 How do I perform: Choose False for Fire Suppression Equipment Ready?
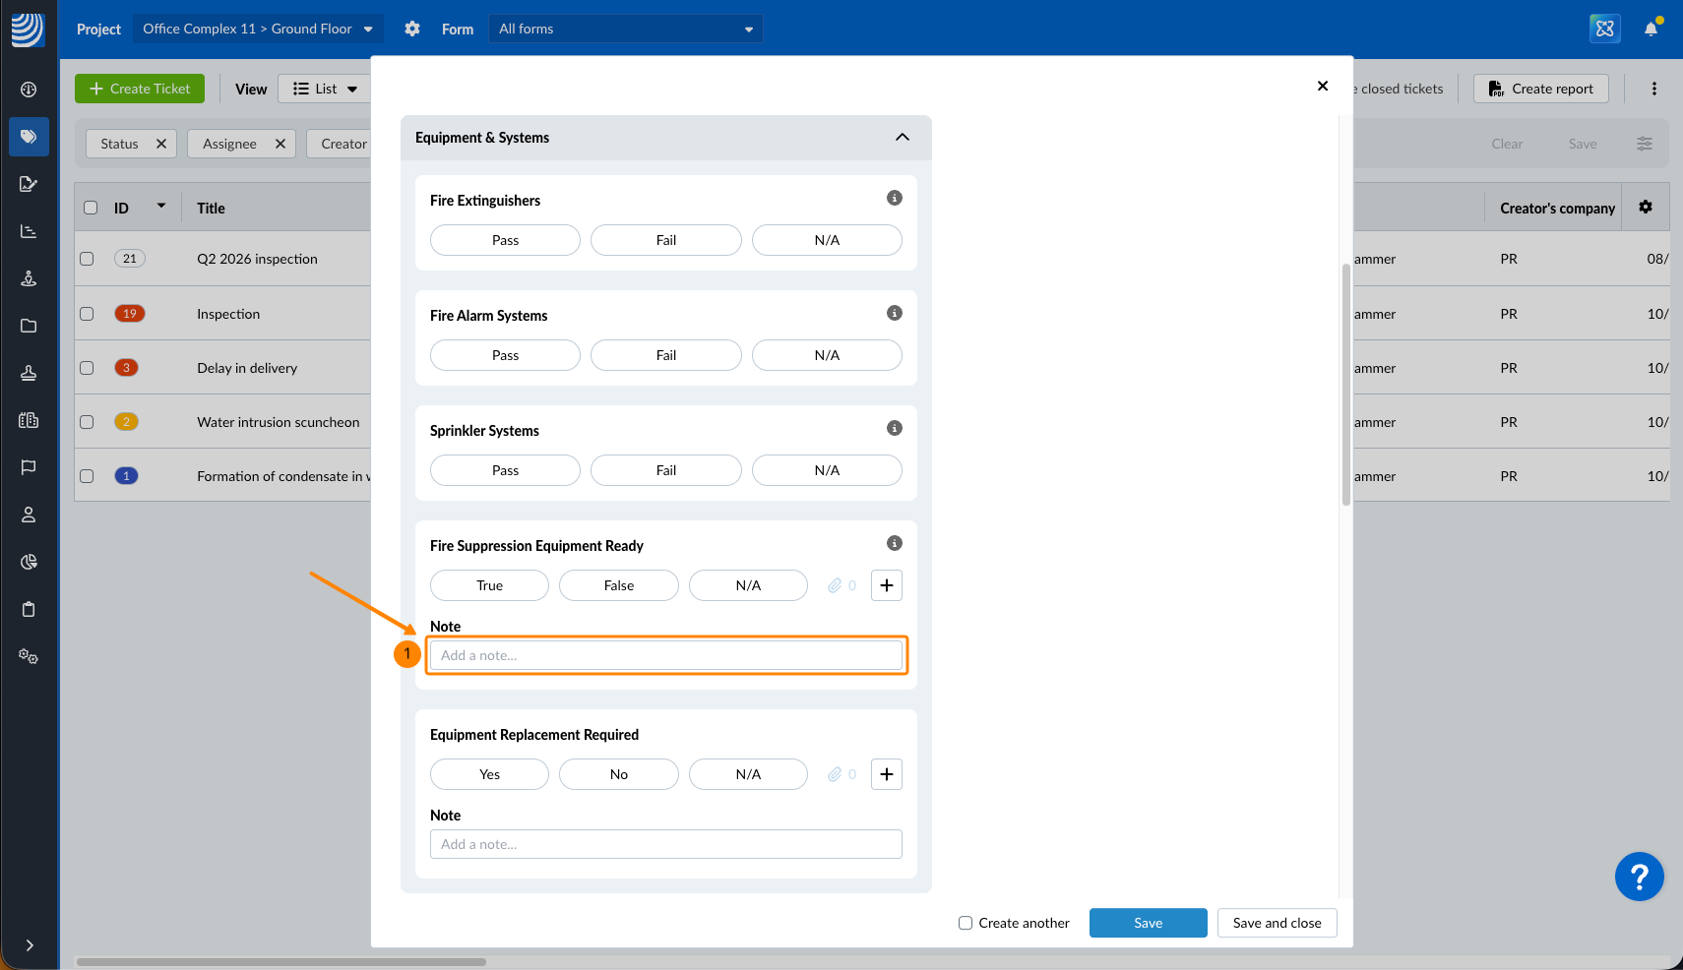(x=618, y=585)
